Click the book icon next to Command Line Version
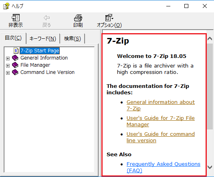 (15, 72)
